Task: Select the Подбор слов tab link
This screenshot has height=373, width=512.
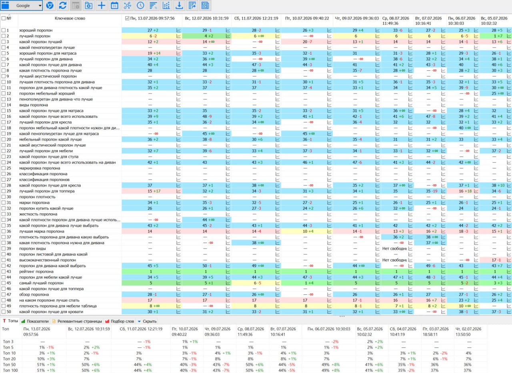Action: click(120, 321)
